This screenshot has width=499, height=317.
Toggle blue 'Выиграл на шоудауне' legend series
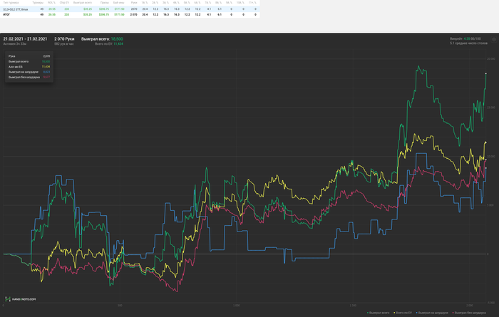[x=432, y=313]
